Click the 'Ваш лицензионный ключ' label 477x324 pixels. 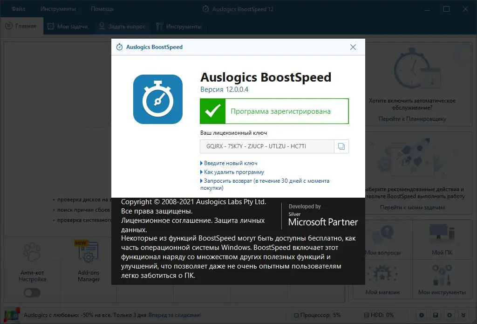pyautogui.click(x=233, y=133)
